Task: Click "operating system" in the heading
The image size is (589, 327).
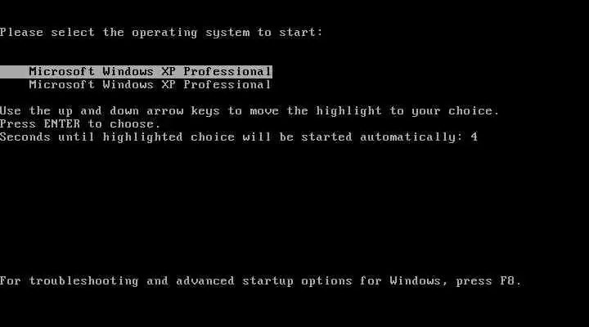Action: (191, 33)
